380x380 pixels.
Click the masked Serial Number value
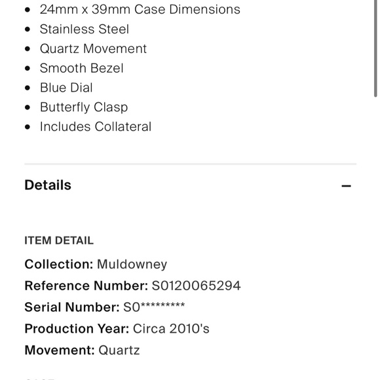(x=154, y=307)
